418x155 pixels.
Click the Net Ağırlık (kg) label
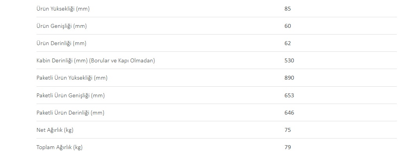pos(55,130)
